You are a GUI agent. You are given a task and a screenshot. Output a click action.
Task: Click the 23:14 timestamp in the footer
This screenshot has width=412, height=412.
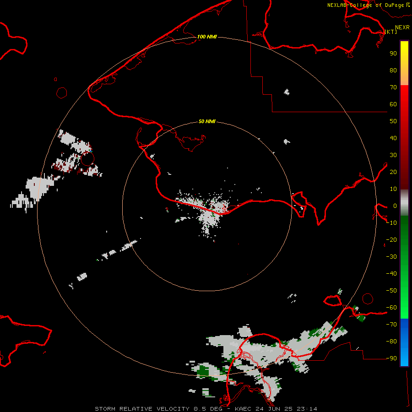[x=307, y=409]
